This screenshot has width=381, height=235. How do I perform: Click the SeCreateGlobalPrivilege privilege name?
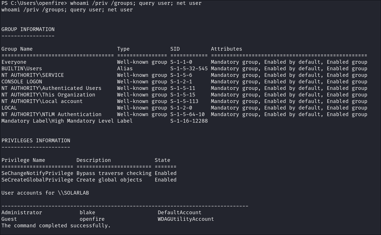37,180
